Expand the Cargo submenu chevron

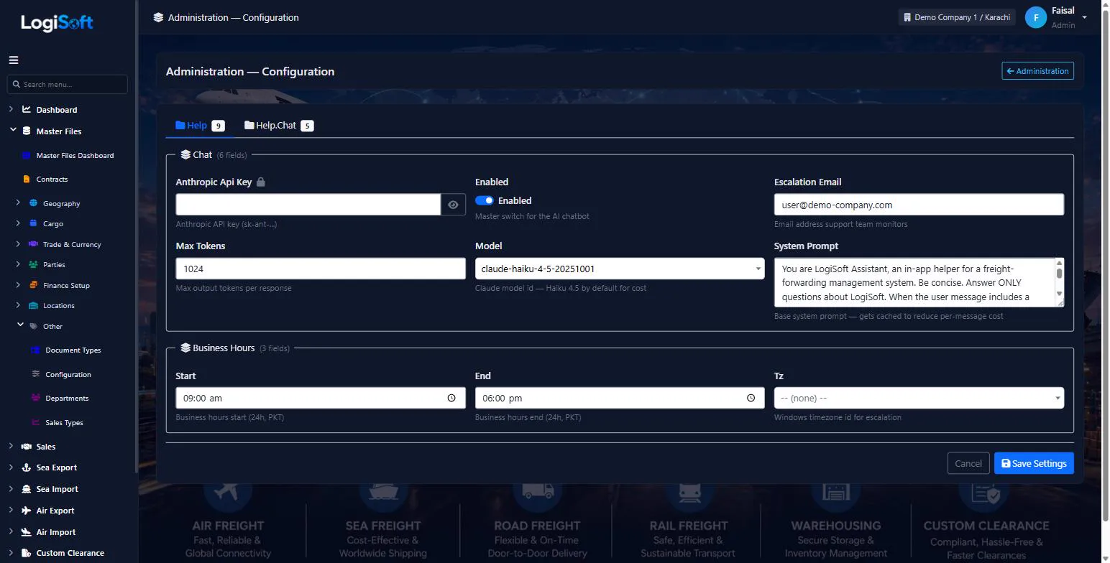[18, 223]
